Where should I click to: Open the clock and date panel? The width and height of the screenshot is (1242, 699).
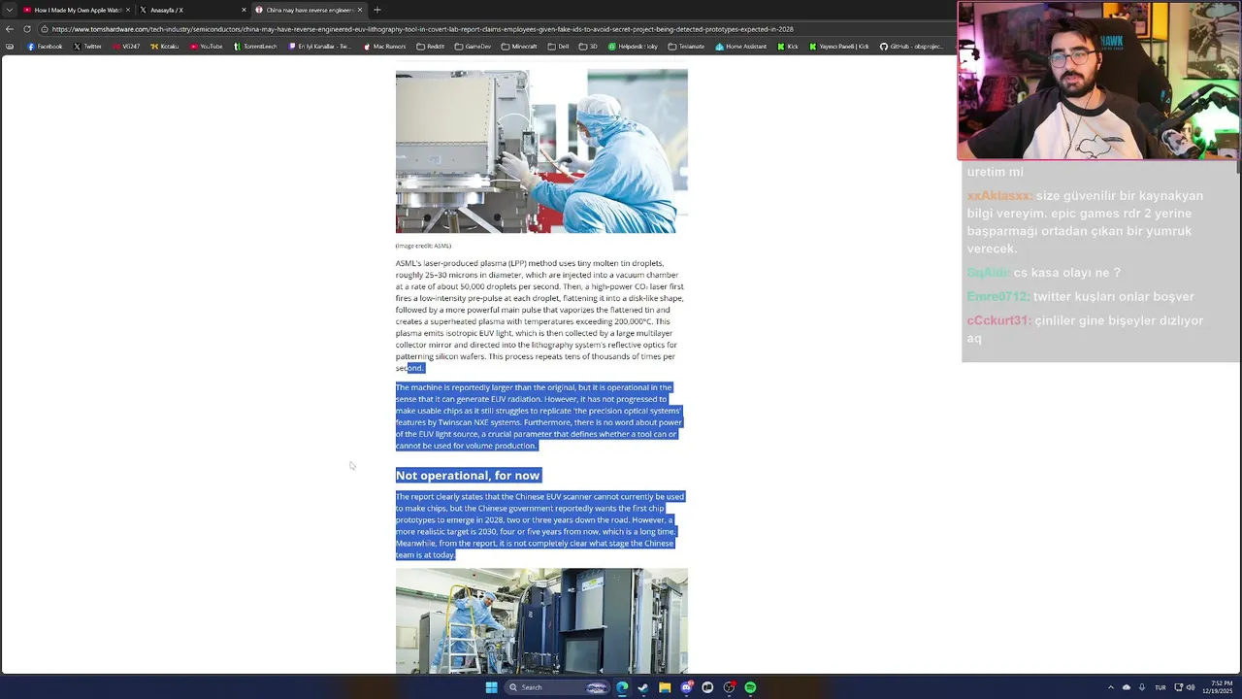click(x=1219, y=687)
